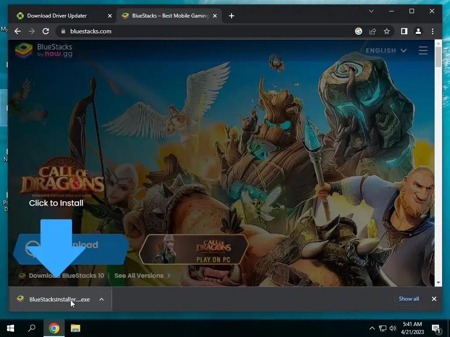Screen dimensions: 450x337
Task: Switch to Download Driver Updater tab
Action: tap(62, 16)
